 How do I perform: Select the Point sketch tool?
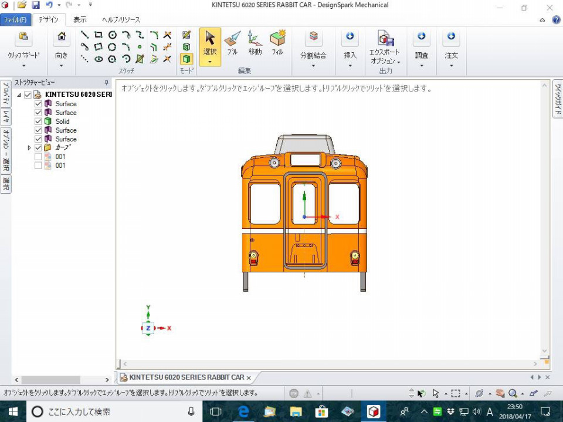140,47
